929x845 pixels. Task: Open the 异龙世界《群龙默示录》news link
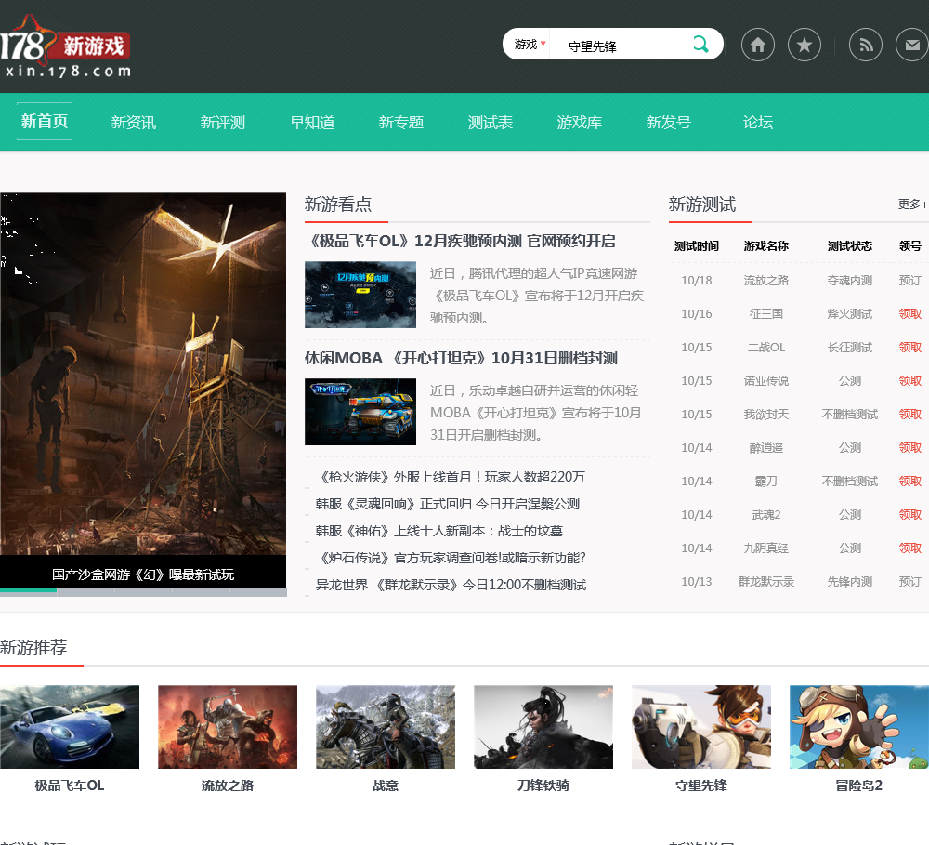coord(451,585)
